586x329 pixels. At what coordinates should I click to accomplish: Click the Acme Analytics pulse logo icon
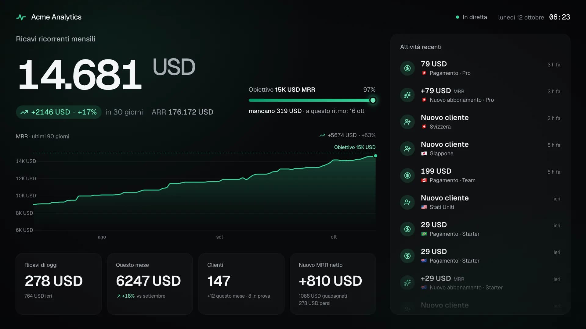pyautogui.click(x=21, y=17)
